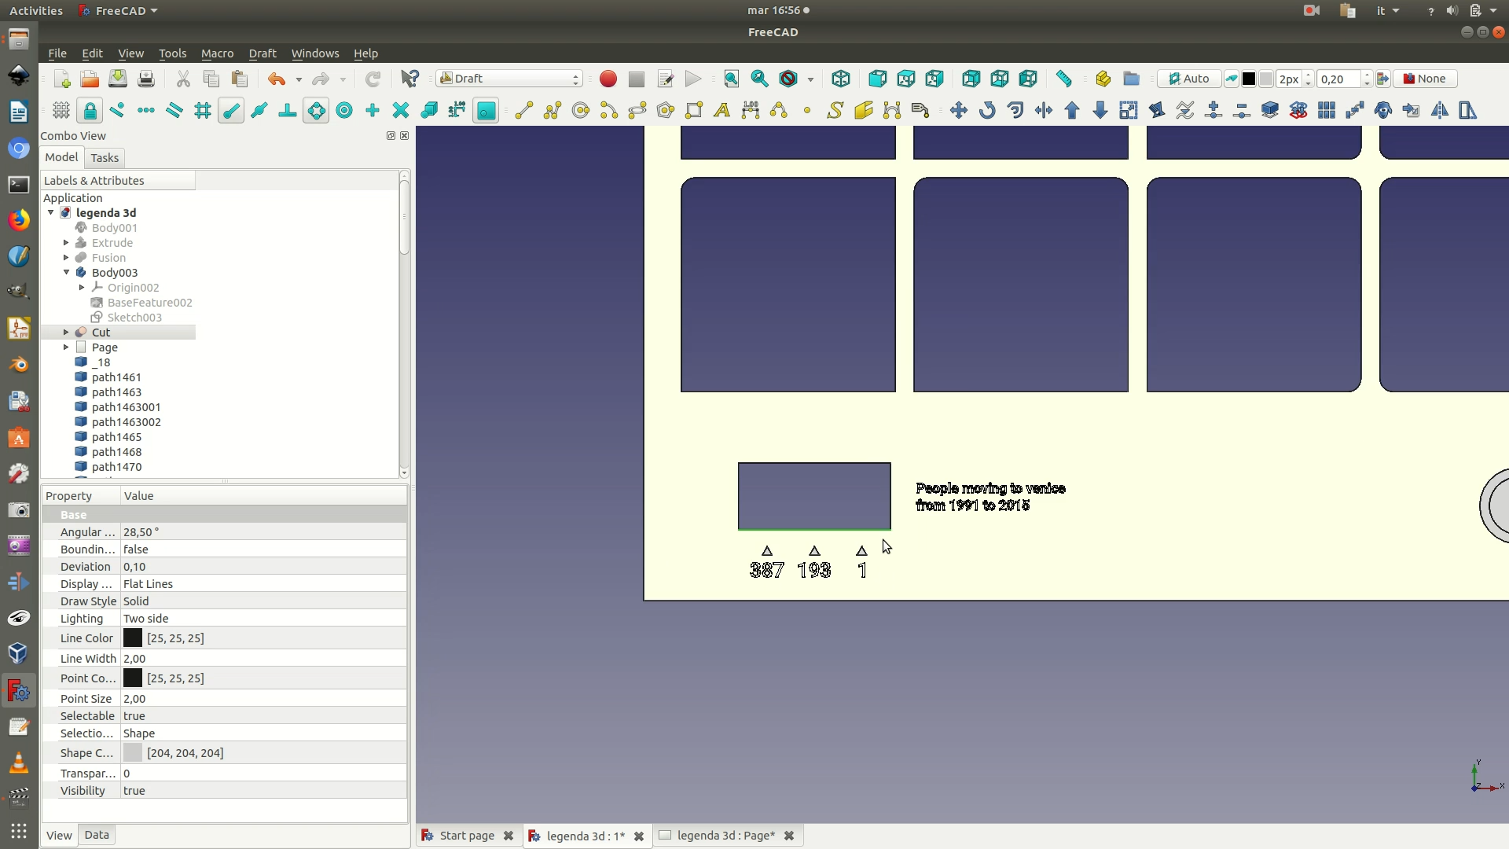Select the Draft Offset tool
The height and width of the screenshot is (849, 1509).
click(x=1015, y=110)
